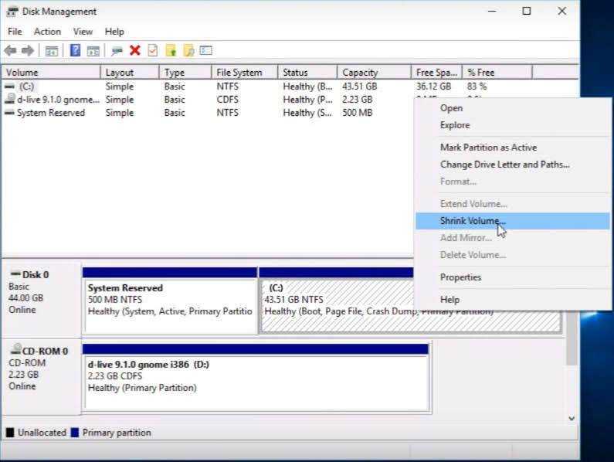
Task: Click the Back arrow toolbar icon
Action: 11,50
